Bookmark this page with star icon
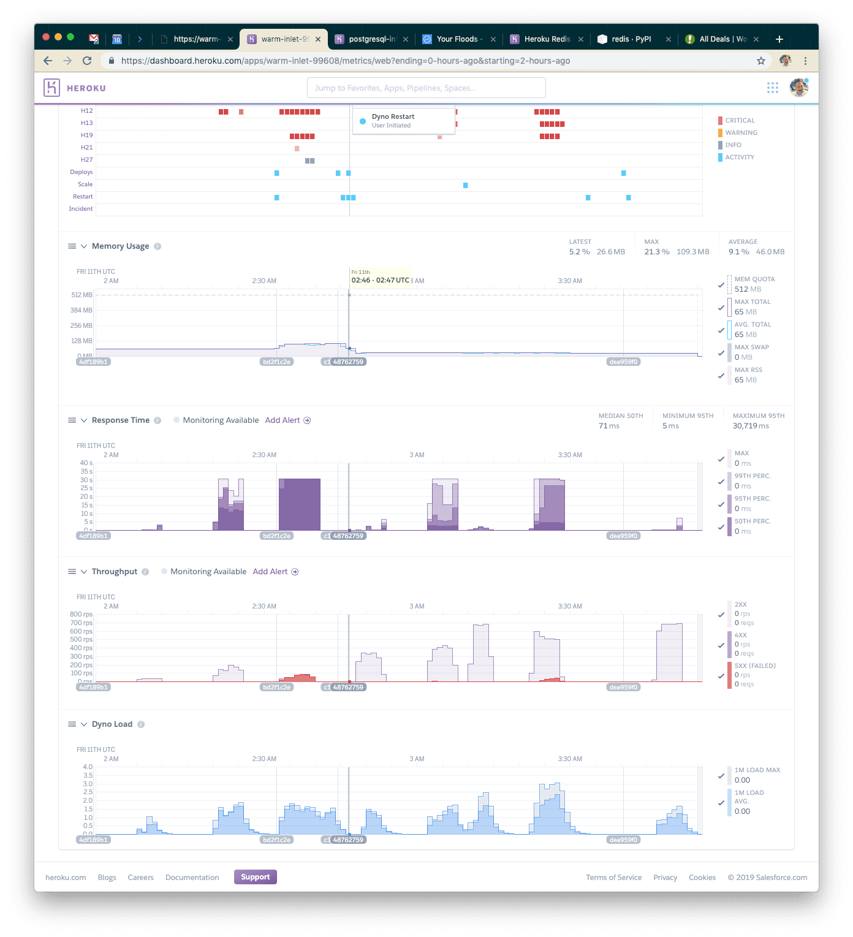Image resolution: width=853 pixels, height=937 pixels. tap(760, 61)
